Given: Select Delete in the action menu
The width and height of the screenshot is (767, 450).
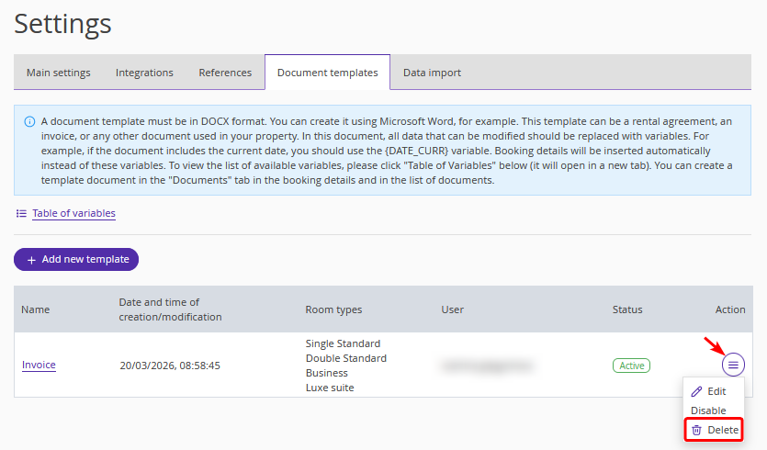Looking at the screenshot, I should [x=722, y=430].
